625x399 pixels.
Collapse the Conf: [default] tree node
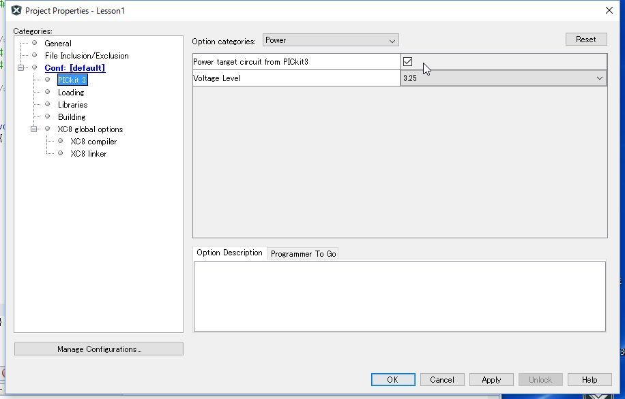pyautogui.click(x=20, y=67)
